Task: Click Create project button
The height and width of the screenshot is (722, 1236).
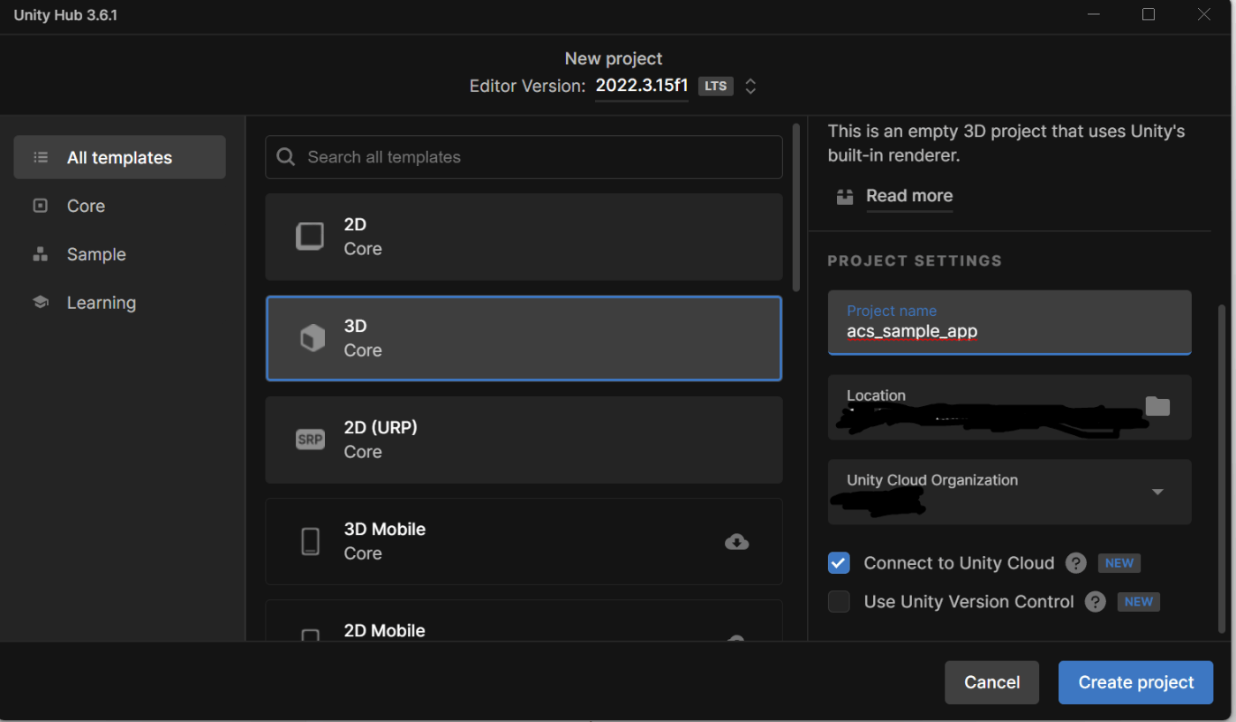Action: pyautogui.click(x=1136, y=682)
